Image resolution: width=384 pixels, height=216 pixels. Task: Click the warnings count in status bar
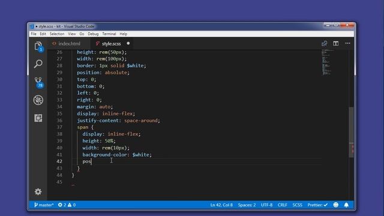[x=72, y=205]
